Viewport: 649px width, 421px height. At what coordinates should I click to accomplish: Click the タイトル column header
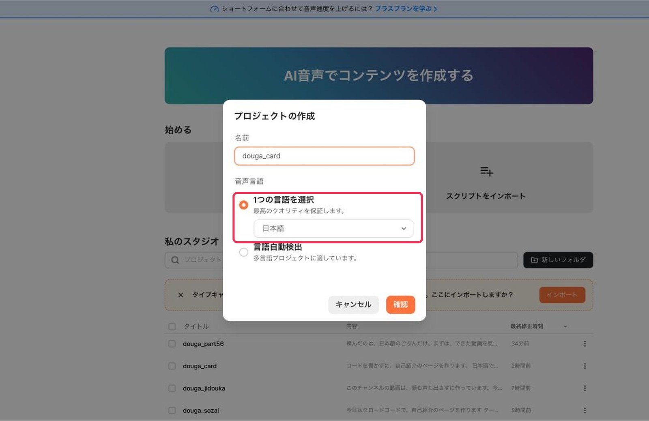click(196, 326)
